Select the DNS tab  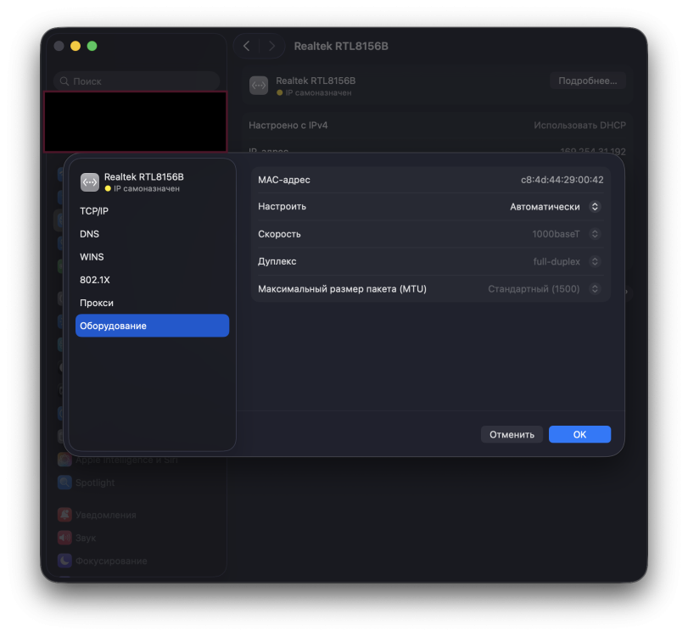click(x=90, y=234)
